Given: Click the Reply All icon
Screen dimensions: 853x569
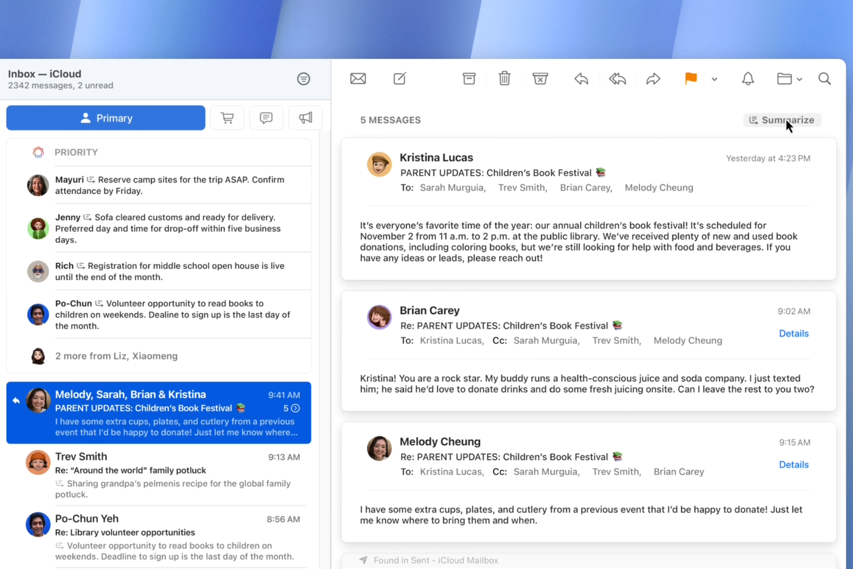Looking at the screenshot, I should click(x=617, y=79).
